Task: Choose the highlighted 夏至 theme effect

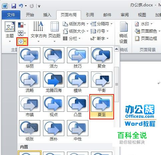Action: pyautogui.click(x=102, y=107)
